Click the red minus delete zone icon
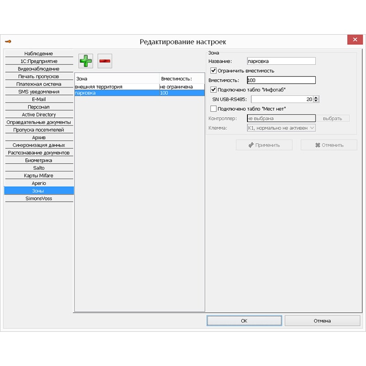 pos(105,60)
